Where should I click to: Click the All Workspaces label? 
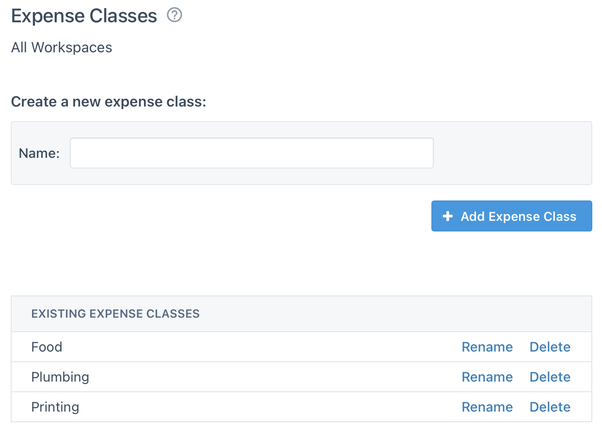click(61, 47)
